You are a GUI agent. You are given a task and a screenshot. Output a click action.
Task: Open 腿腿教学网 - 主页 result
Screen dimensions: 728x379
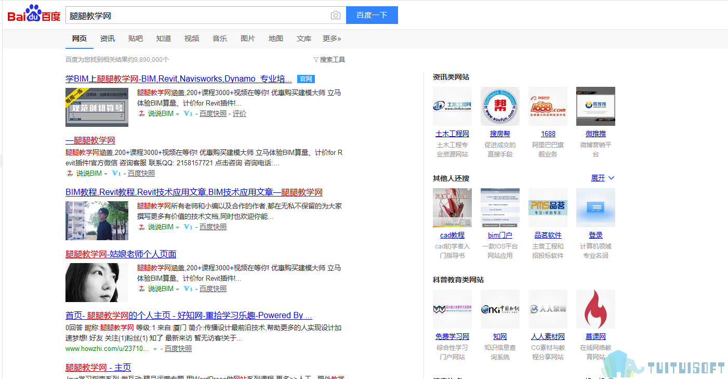pos(98,368)
